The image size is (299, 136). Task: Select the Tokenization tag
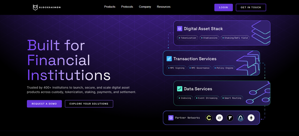187,38
